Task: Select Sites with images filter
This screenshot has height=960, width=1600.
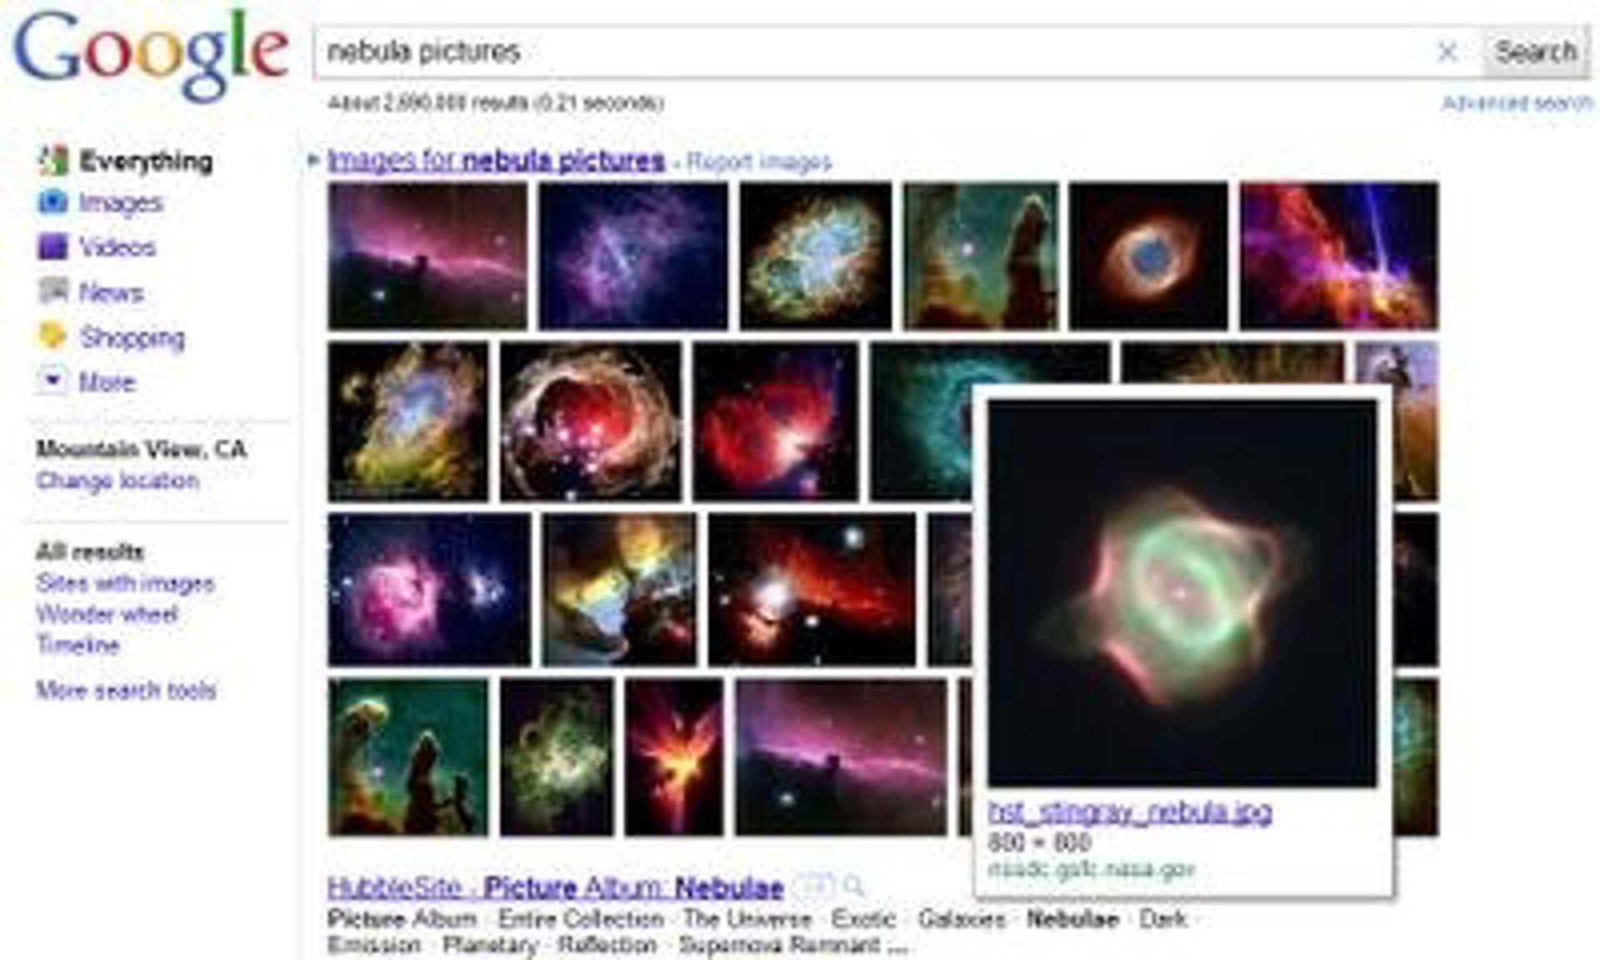Action: pos(125,583)
